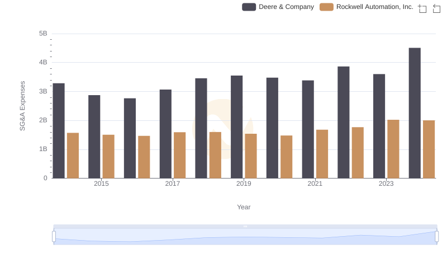Click the Rockwell bar for 2021
The height and width of the screenshot is (258, 447).
tap(322, 154)
